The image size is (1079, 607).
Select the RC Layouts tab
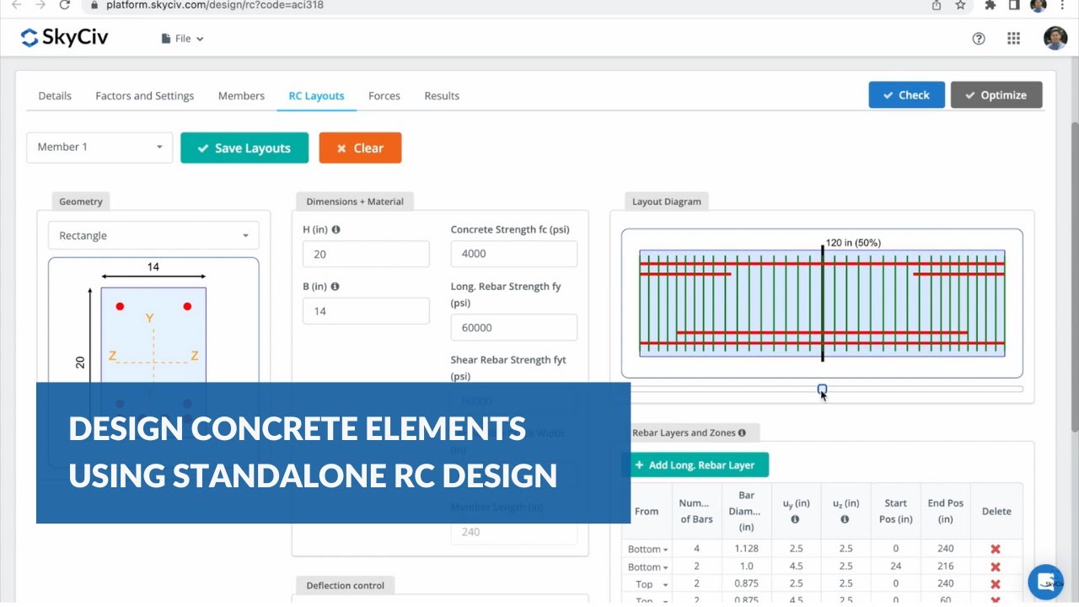316,96
